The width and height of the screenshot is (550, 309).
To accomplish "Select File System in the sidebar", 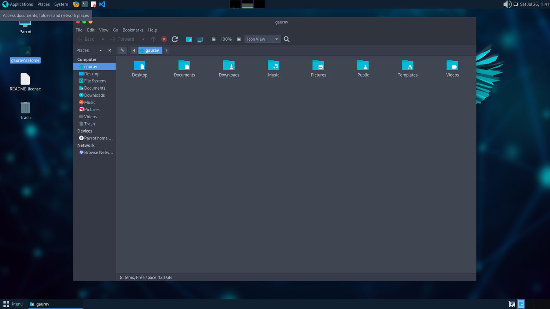I will 95,81.
